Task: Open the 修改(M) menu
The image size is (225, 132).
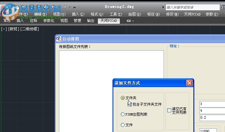Action: (172, 14)
